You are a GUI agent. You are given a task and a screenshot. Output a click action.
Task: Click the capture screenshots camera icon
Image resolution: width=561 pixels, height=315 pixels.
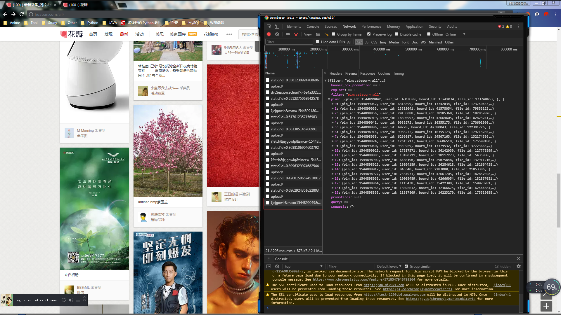coord(288,34)
